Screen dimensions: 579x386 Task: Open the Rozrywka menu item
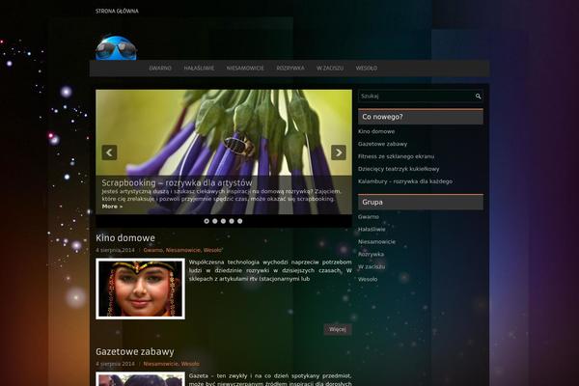(x=290, y=68)
